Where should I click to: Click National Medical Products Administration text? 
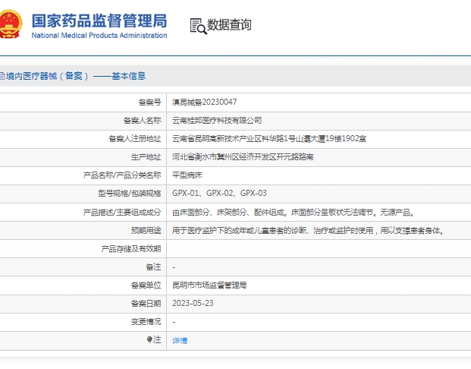click(x=99, y=36)
